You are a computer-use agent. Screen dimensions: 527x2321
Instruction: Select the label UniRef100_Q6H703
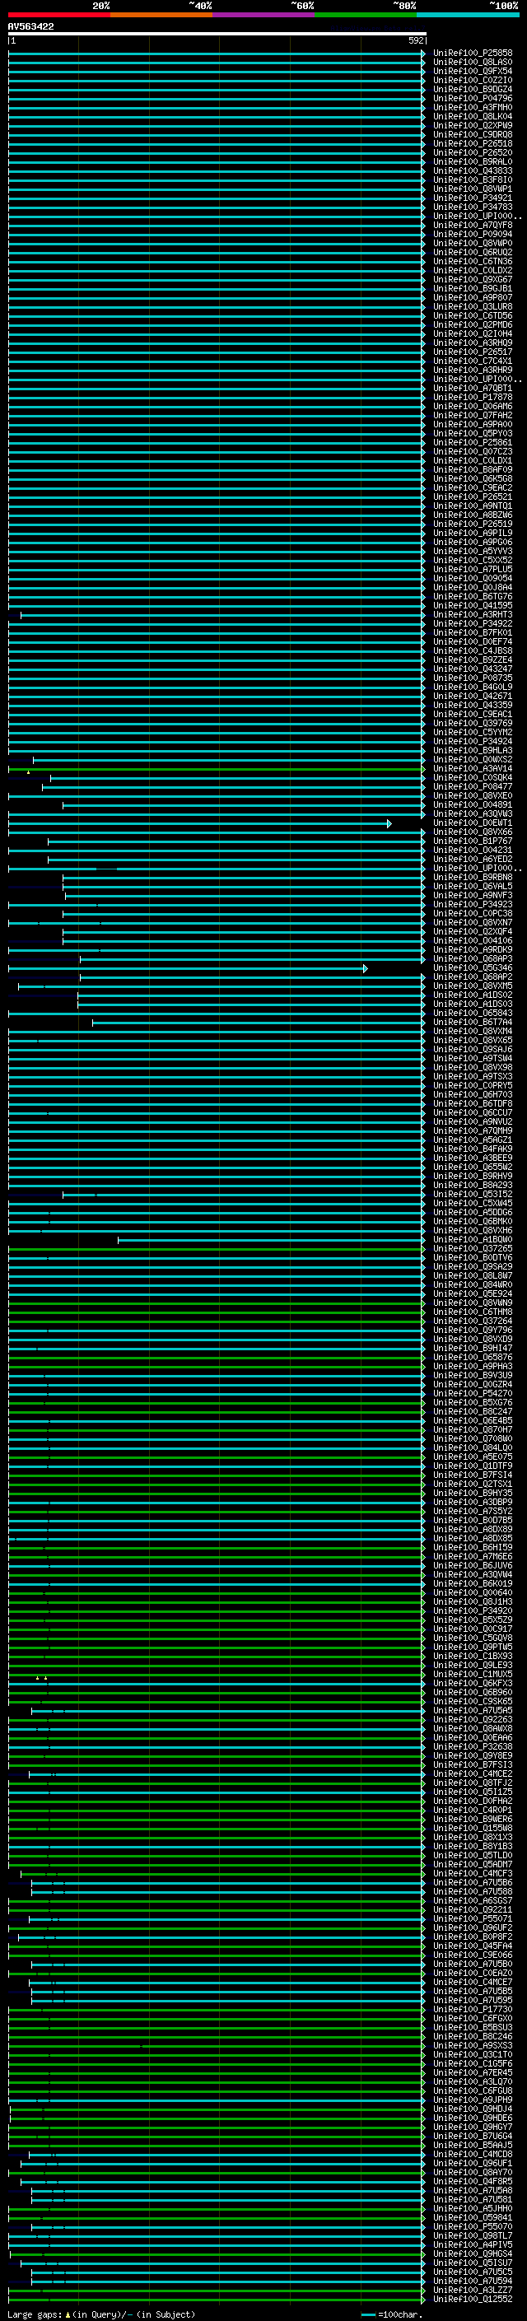(472, 1096)
